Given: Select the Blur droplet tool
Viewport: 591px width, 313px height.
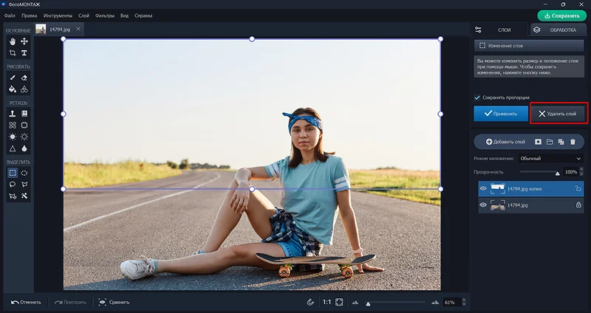Looking at the screenshot, I should point(24,148).
